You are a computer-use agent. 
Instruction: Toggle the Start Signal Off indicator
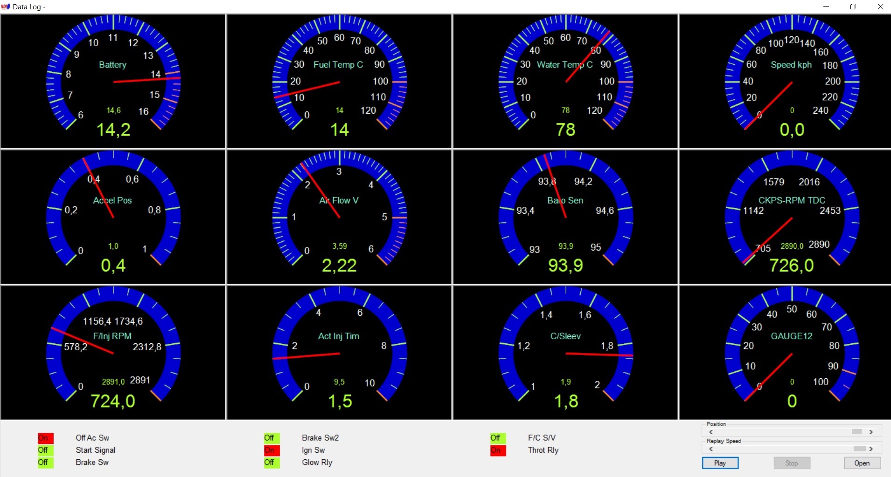(x=46, y=450)
